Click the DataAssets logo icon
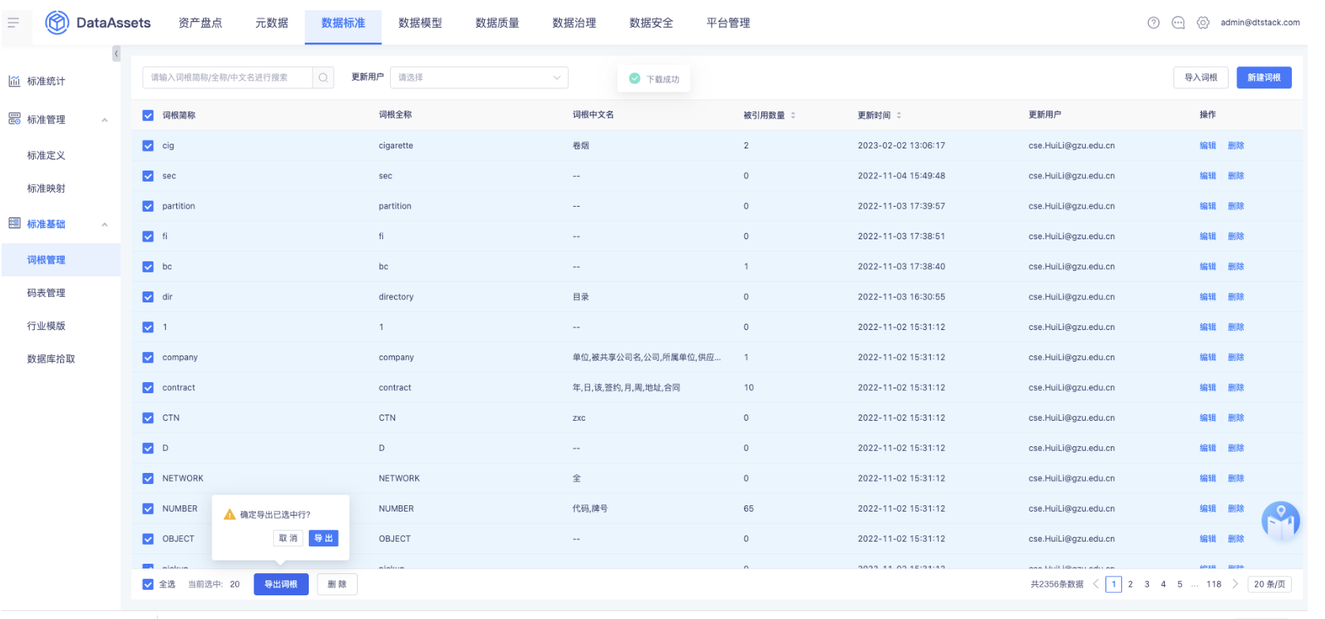 click(57, 23)
